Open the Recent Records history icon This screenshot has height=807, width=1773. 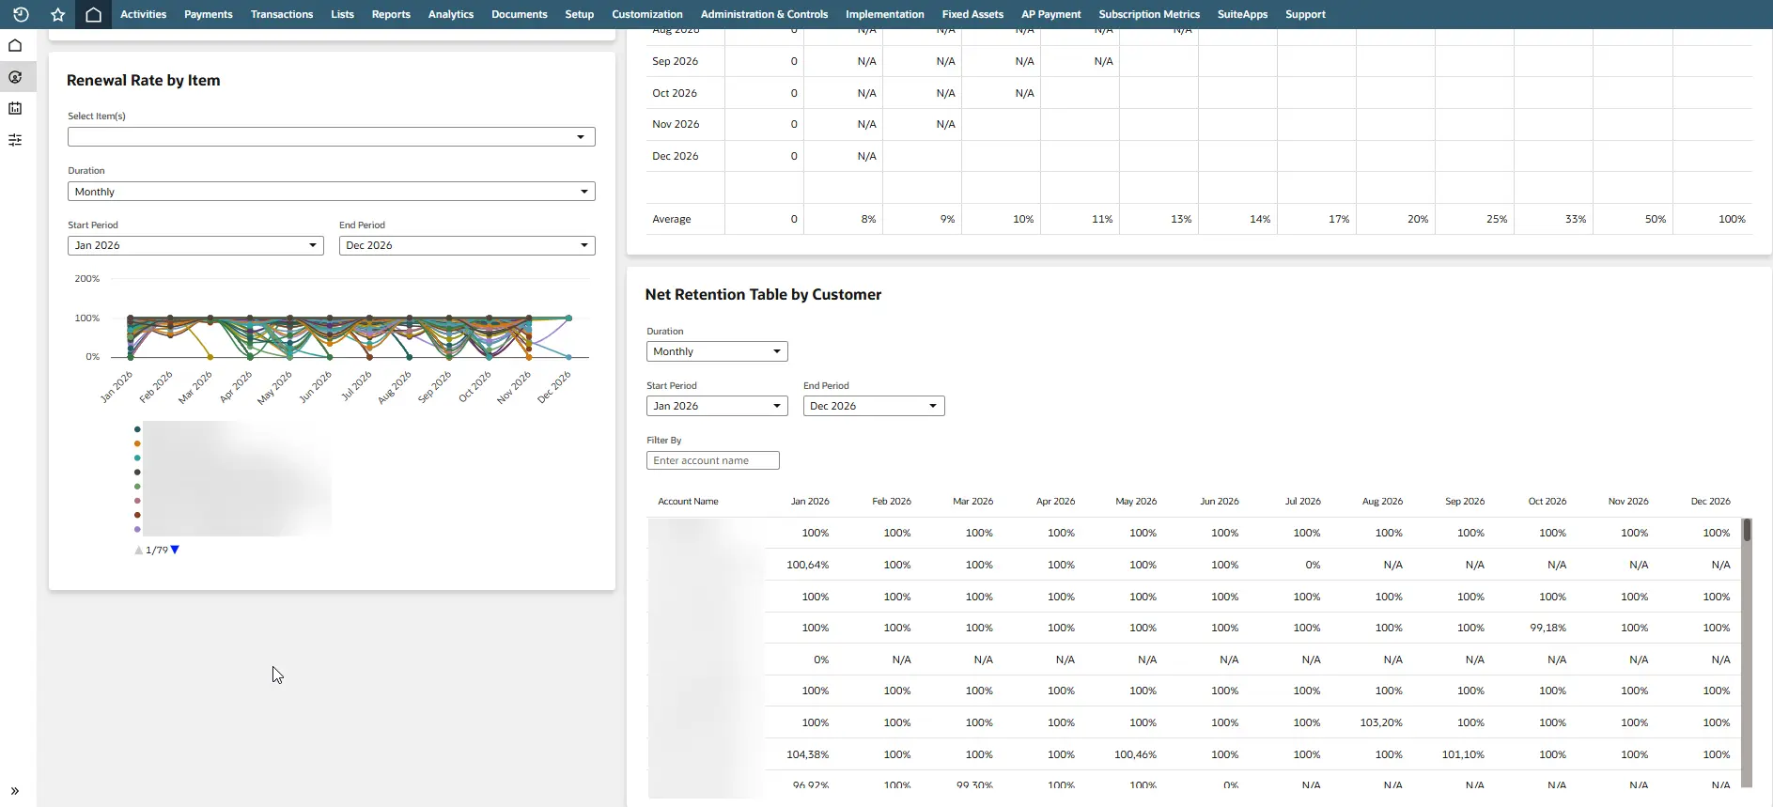tap(21, 14)
